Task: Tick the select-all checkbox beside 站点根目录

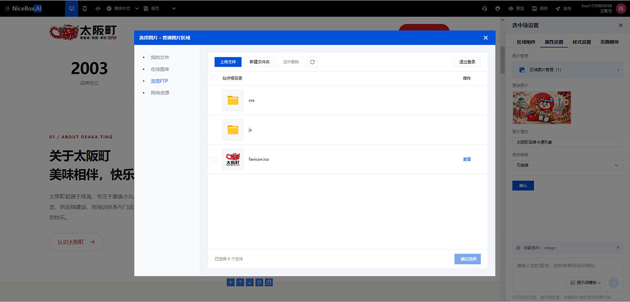Action: (x=214, y=79)
